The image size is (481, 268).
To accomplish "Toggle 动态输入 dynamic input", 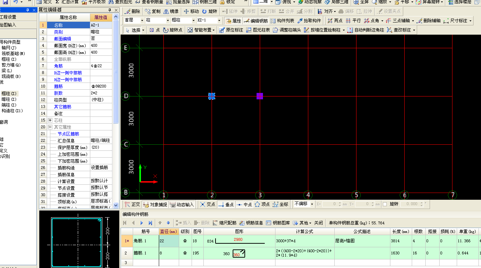I will 182,204.
